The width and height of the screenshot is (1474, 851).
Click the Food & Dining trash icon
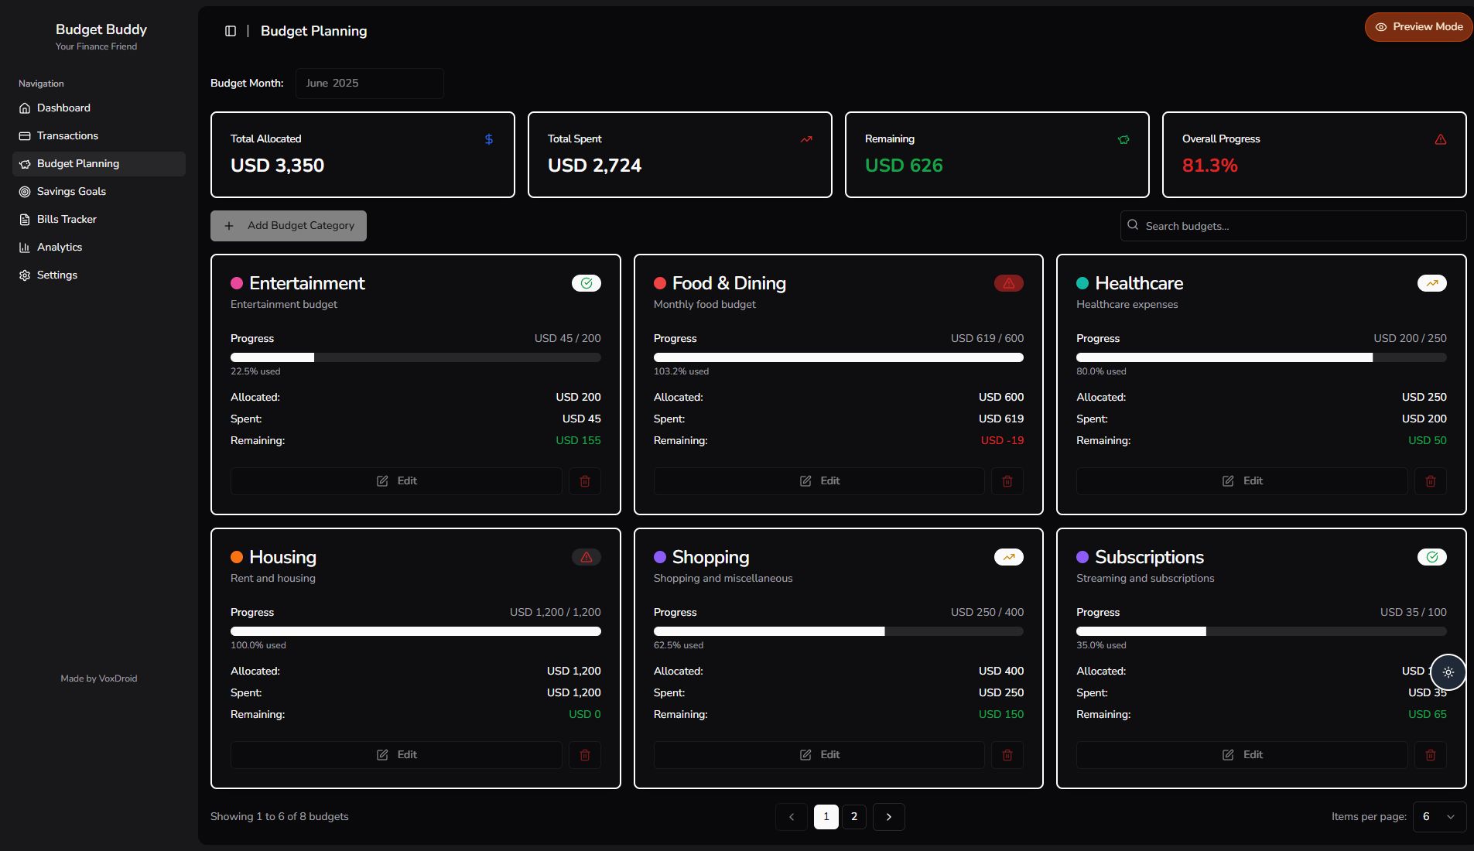pos(1007,481)
